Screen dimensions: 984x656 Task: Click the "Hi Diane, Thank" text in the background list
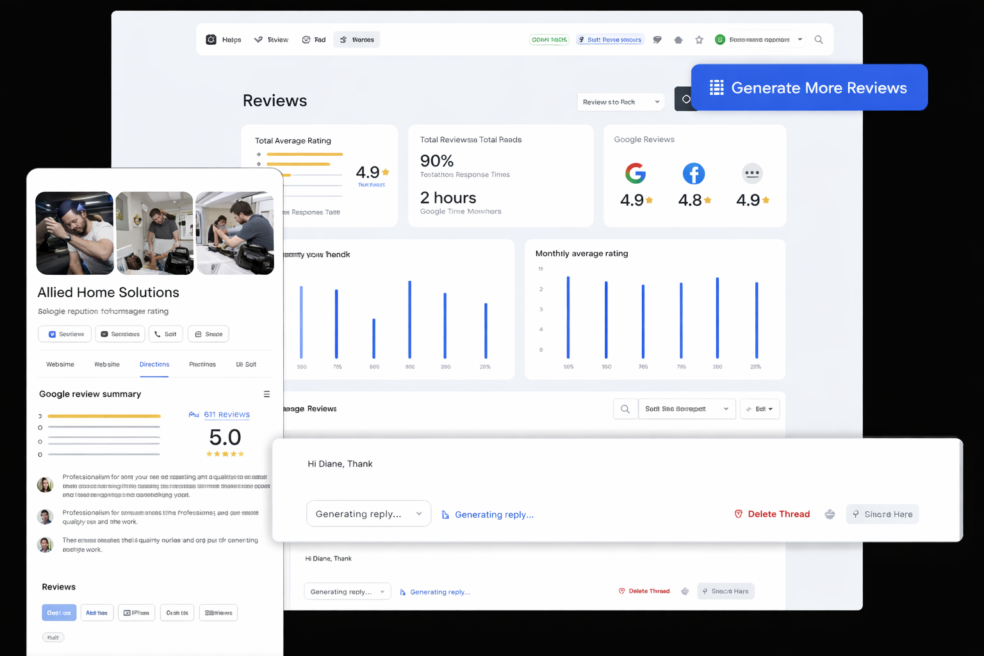pos(328,559)
